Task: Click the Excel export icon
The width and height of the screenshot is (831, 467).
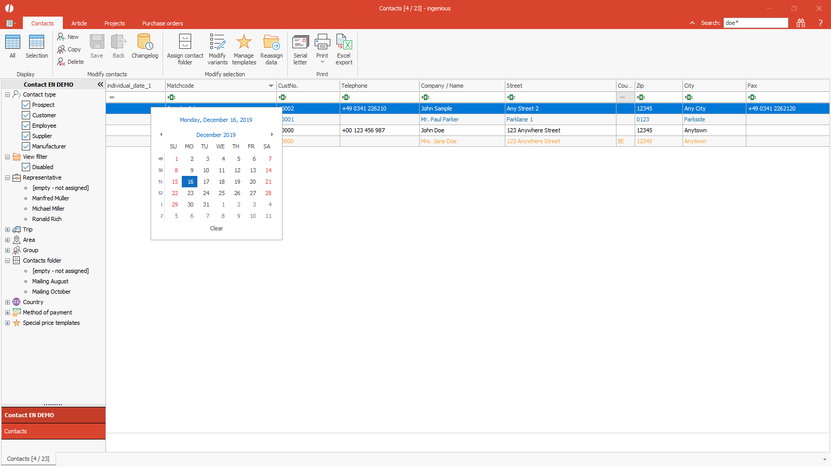Action: [344, 43]
